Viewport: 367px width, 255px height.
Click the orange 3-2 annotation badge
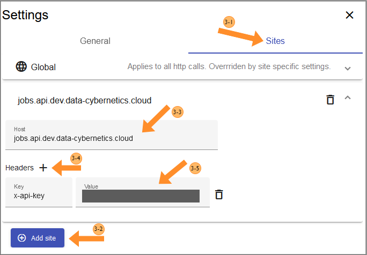(x=98, y=229)
